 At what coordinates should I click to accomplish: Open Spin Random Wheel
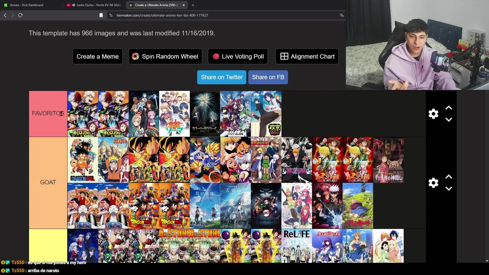[x=165, y=56]
